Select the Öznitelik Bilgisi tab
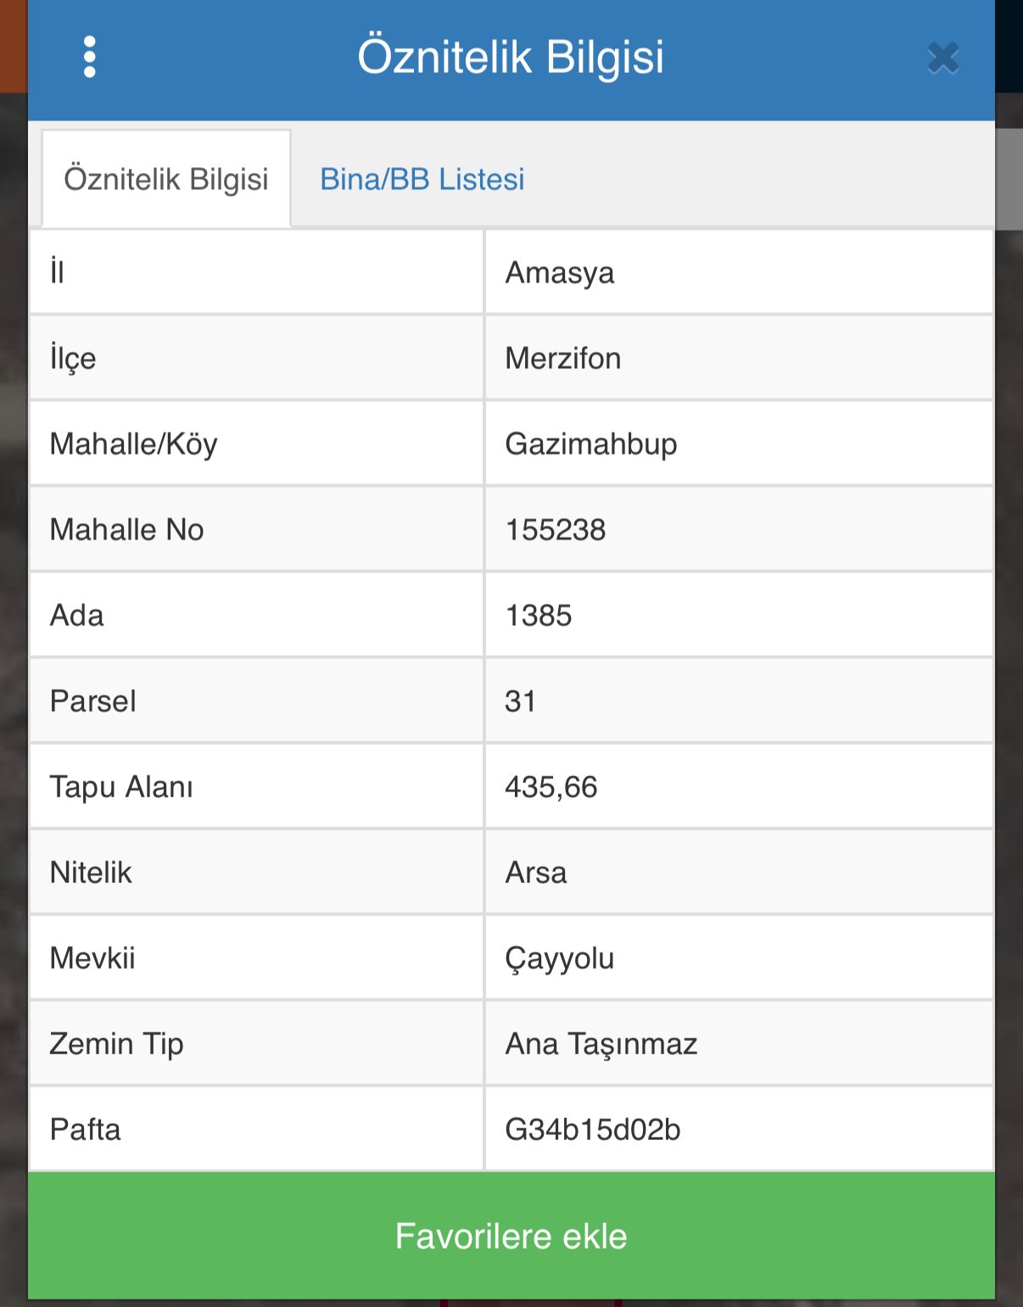This screenshot has height=1307, width=1023. (x=166, y=179)
